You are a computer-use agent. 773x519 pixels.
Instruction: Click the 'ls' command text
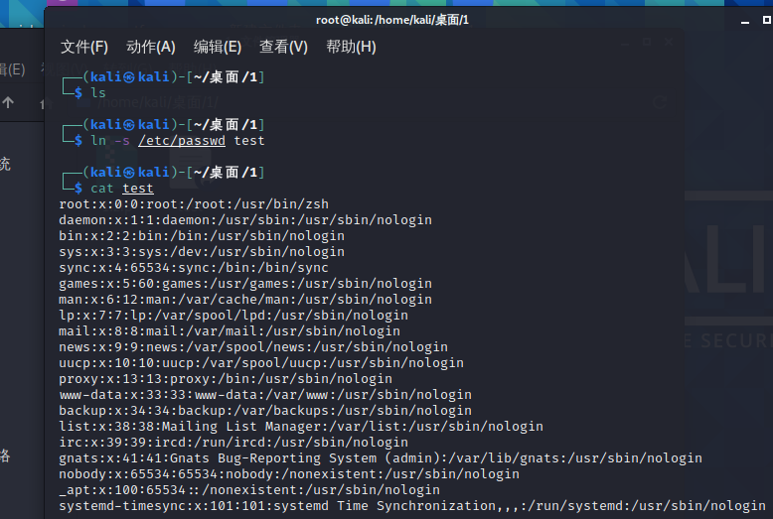(98, 92)
